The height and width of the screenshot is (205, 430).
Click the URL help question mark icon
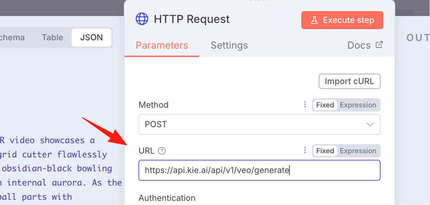pyautogui.click(x=161, y=151)
